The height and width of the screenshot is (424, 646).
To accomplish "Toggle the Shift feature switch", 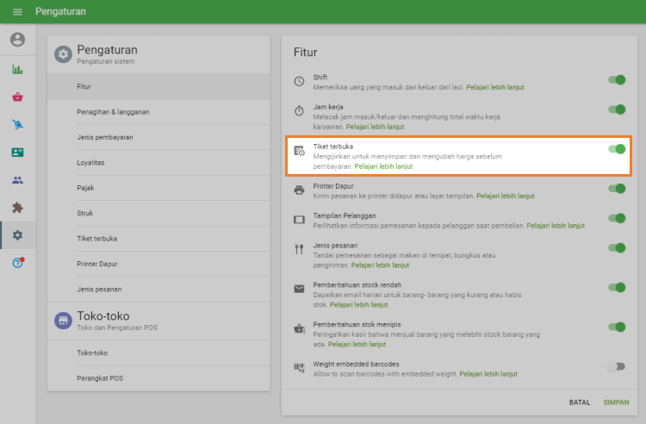I will 617,80.
